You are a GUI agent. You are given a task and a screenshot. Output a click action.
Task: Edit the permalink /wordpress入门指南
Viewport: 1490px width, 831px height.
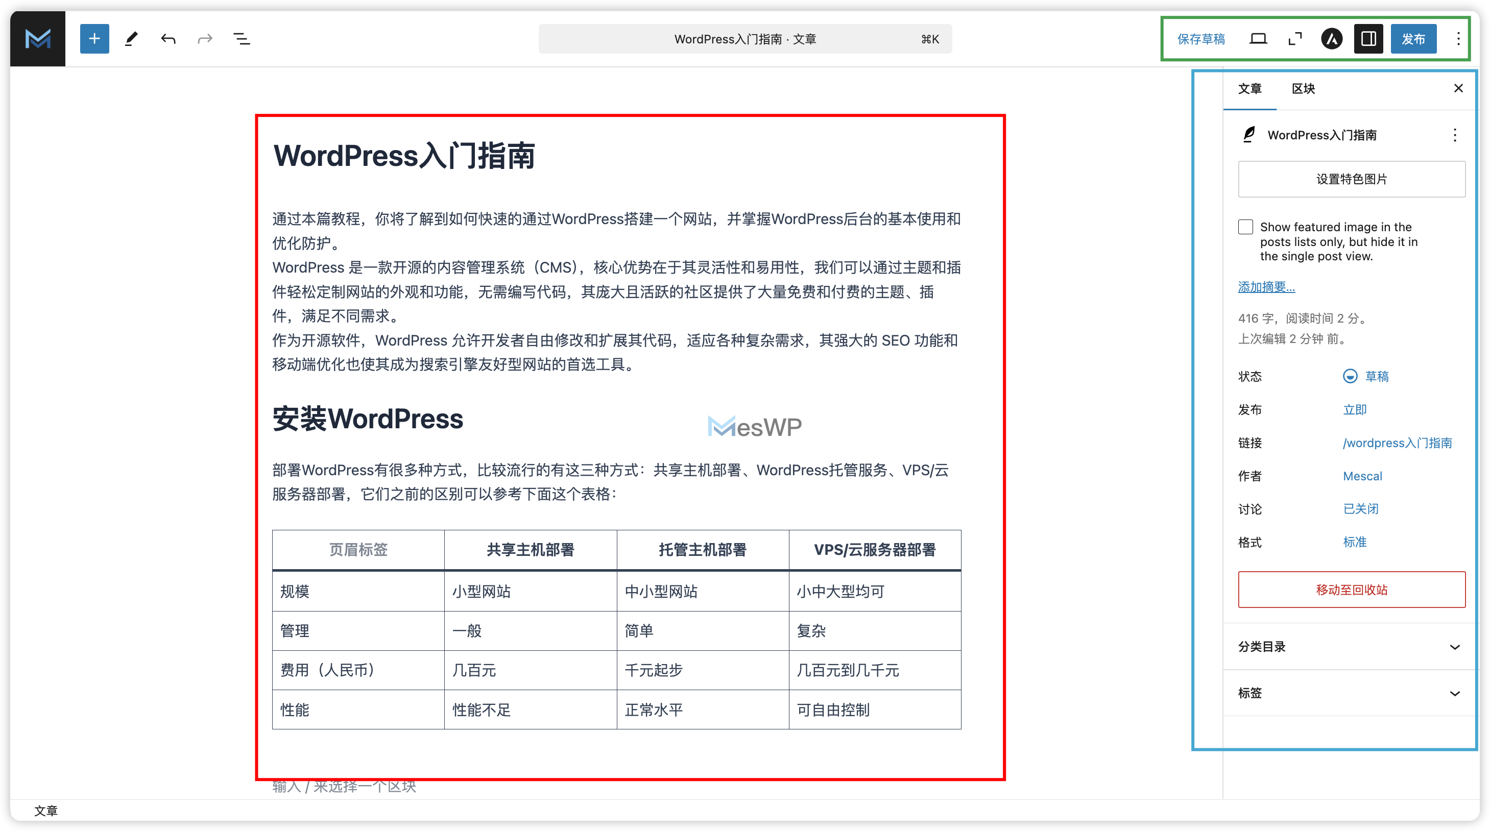point(1397,443)
